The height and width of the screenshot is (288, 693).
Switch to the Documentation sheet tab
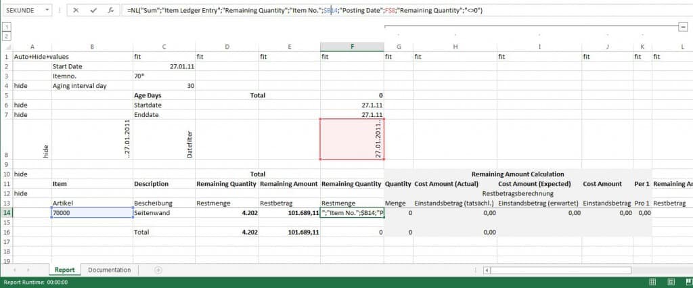point(109,270)
